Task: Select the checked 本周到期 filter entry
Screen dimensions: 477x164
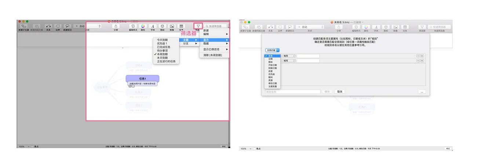Action: point(163,54)
